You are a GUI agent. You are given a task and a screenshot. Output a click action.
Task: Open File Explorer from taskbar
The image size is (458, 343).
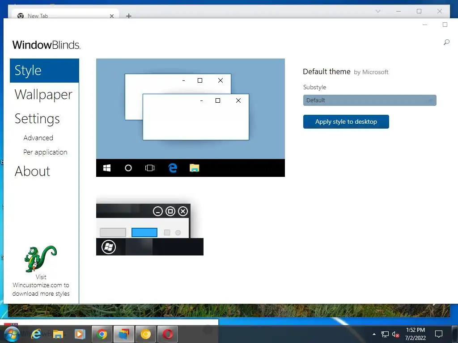[x=58, y=334]
